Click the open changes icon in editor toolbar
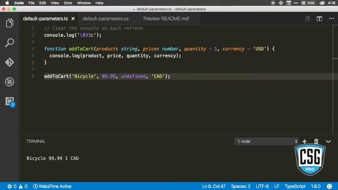This screenshot has width=338, height=190. pos(307,19)
